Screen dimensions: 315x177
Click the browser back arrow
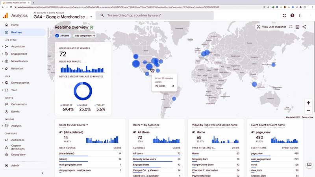3,7
